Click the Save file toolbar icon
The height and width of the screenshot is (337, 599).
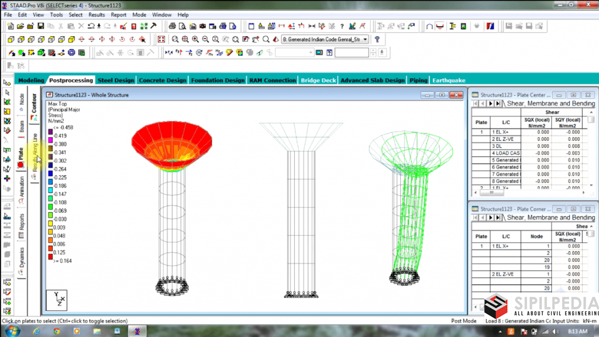coord(41,26)
